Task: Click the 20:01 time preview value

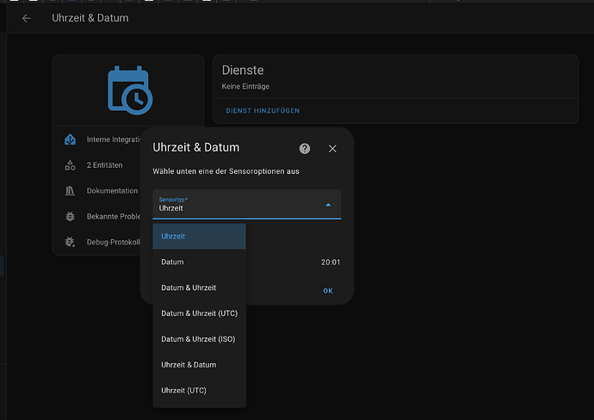Action: (331, 262)
